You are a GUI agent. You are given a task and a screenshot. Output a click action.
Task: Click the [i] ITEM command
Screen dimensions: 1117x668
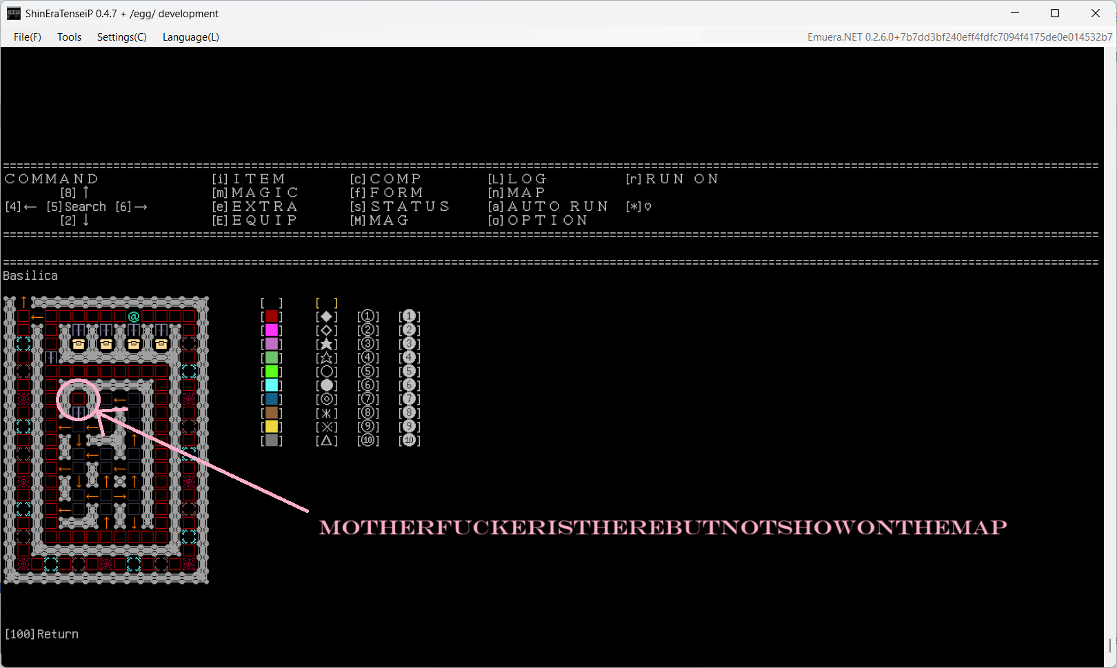coord(249,179)
